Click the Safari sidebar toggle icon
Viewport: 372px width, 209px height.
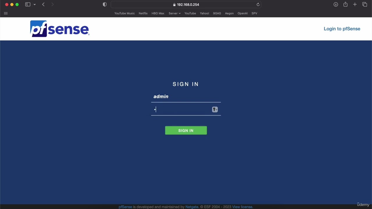28,4
